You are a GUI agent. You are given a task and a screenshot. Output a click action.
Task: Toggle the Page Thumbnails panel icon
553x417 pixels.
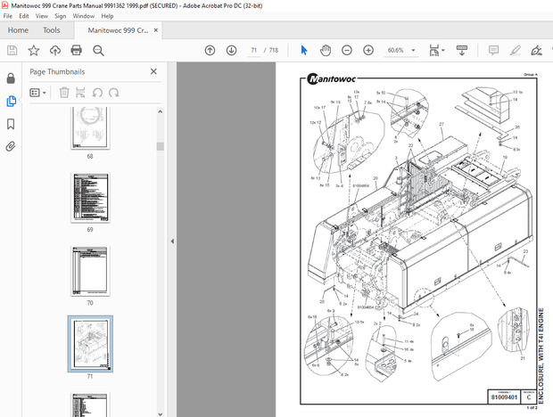click(x=11, y=101)
